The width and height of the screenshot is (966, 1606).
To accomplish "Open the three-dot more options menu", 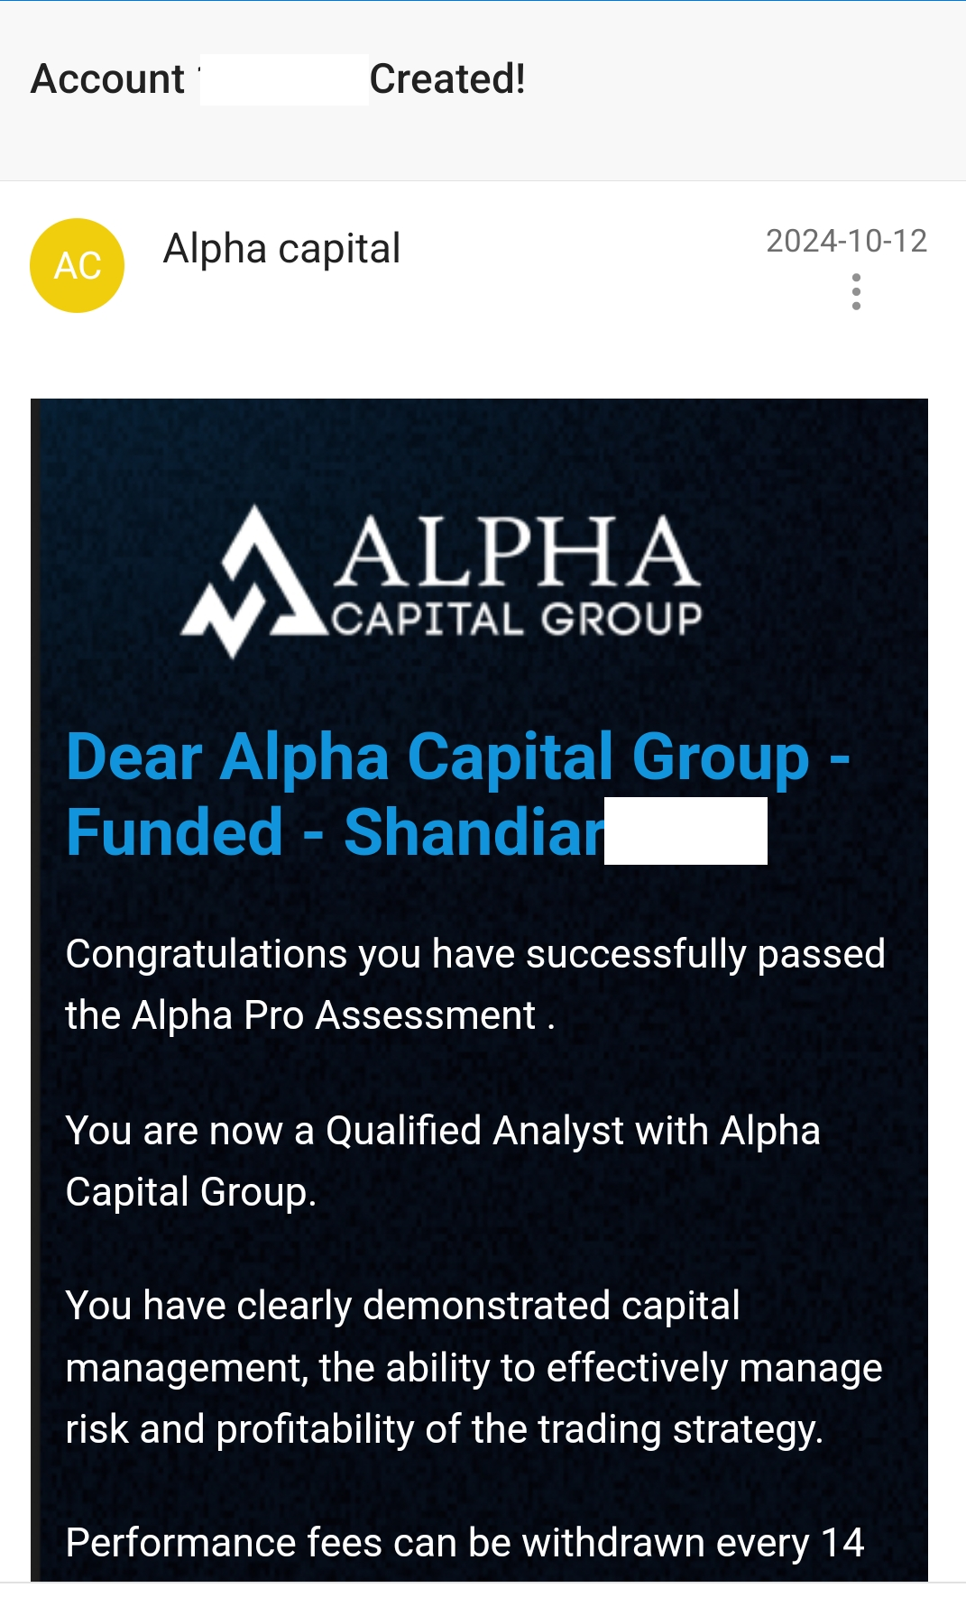I will click(x=856, y=292).
